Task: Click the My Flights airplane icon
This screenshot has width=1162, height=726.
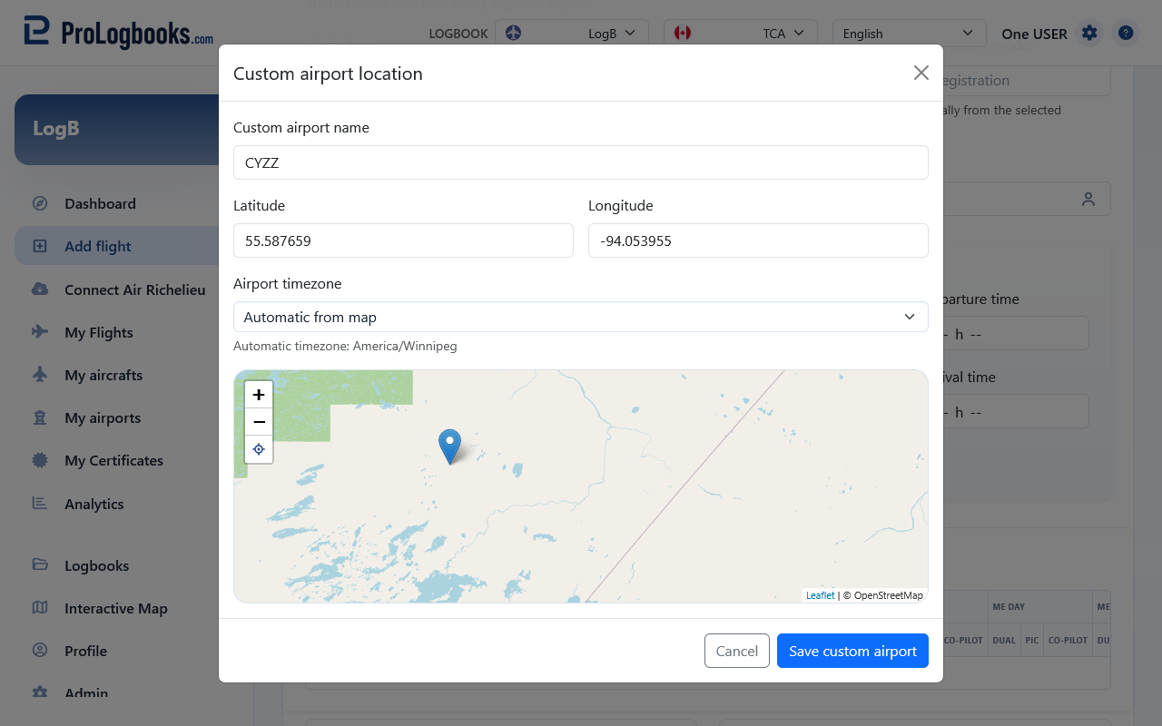Action: (x=40, y=332)
